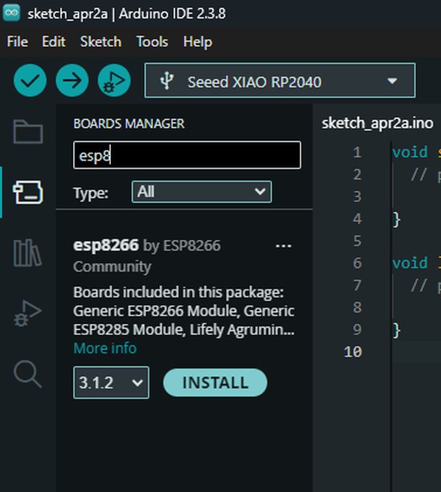Open the Tools menu
Image resolution: width=441 pixels, height=492 pixels.
tap(152, 41)
